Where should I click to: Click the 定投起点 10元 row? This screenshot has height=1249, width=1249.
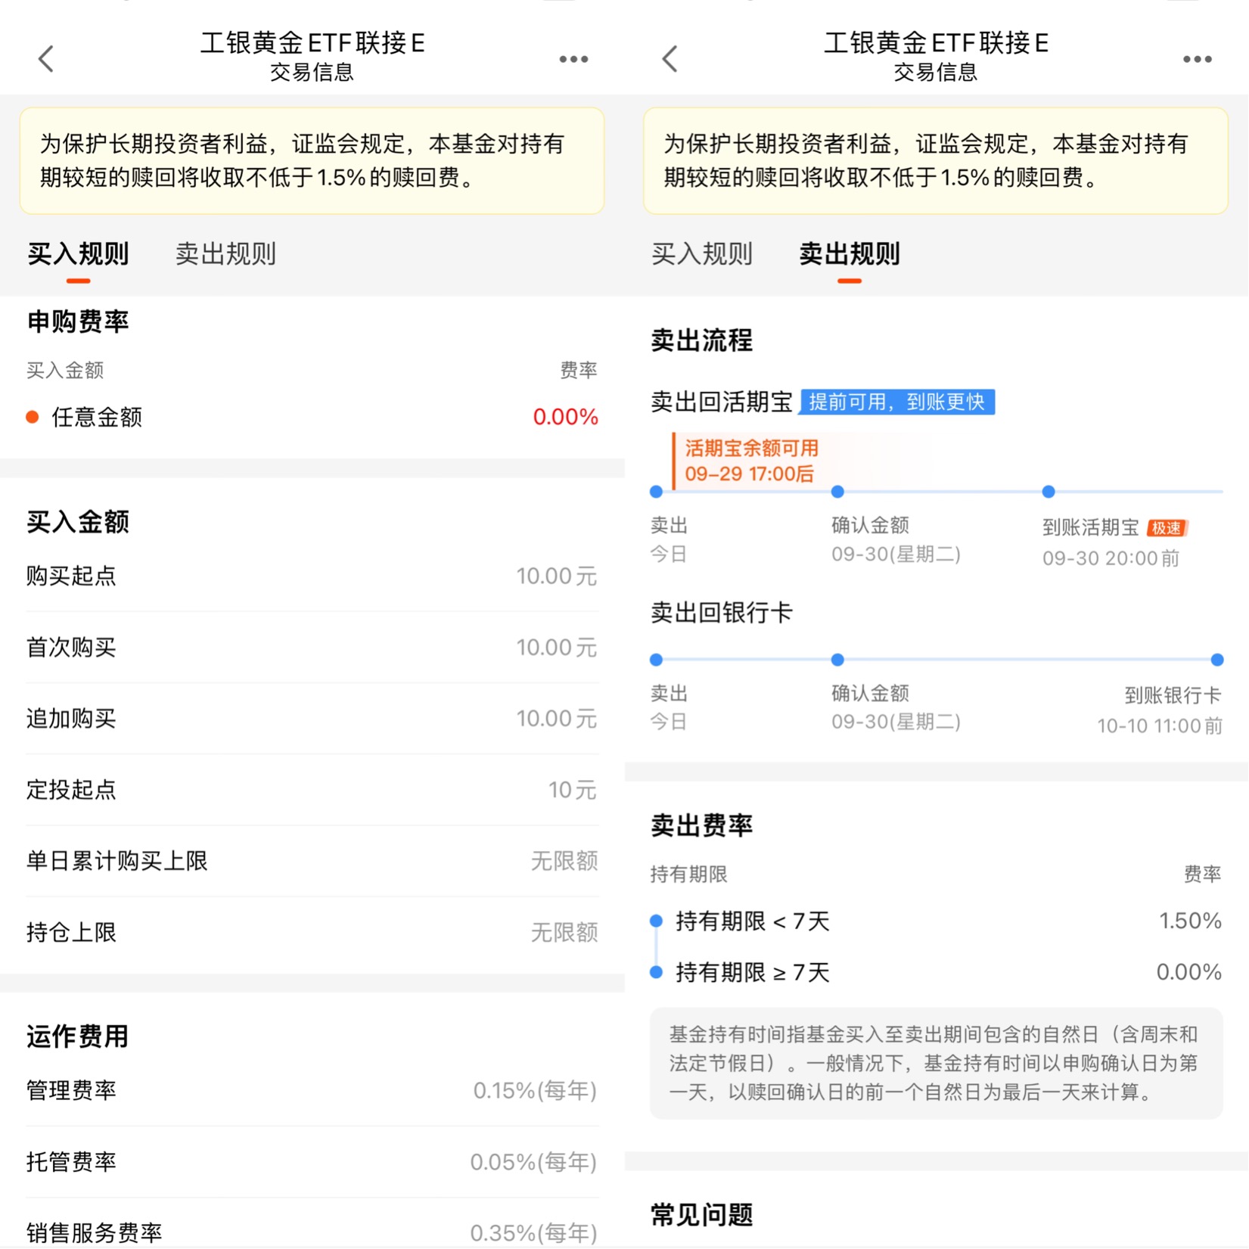(312, 790)
